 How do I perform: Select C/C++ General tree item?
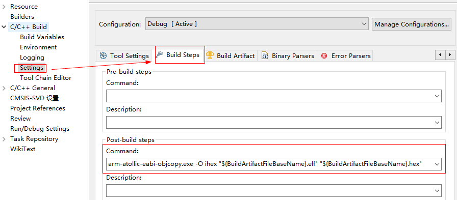pos(32,88)
